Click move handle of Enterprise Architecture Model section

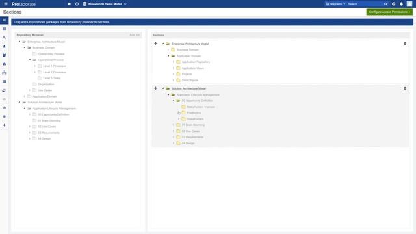(x=156, y=44)
